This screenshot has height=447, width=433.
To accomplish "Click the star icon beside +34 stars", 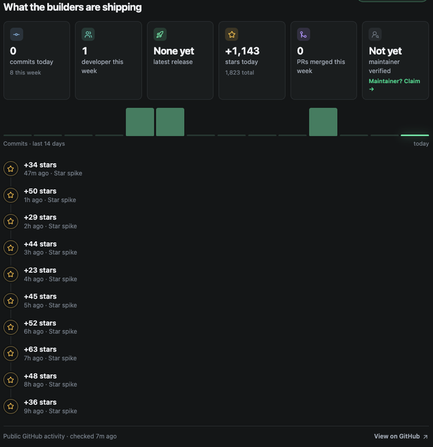I will 11,169.
